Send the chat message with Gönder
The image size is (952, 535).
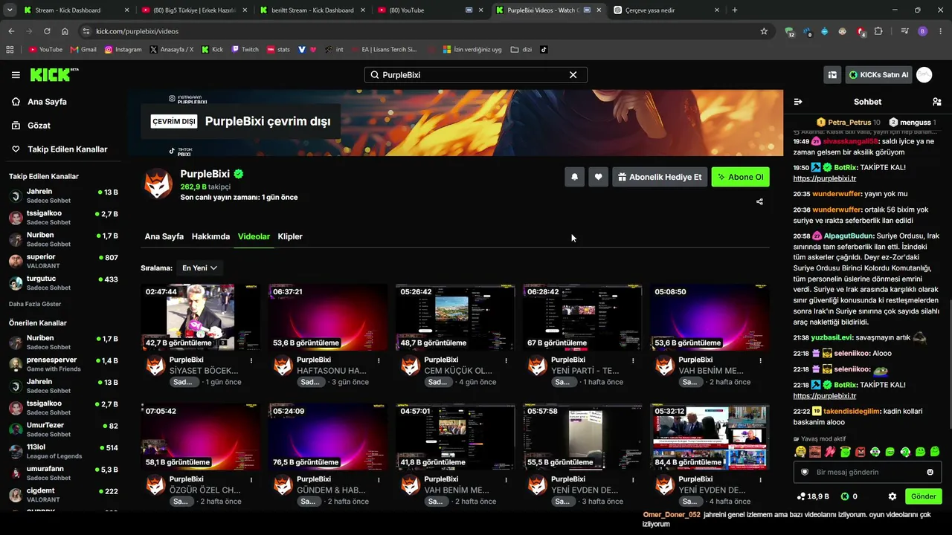[923, 496]
